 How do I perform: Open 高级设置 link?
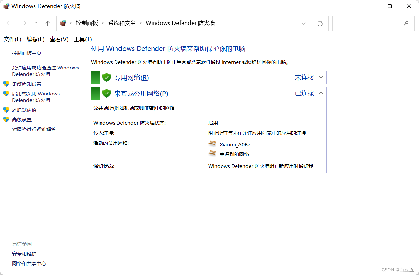(x=22, y=119)
